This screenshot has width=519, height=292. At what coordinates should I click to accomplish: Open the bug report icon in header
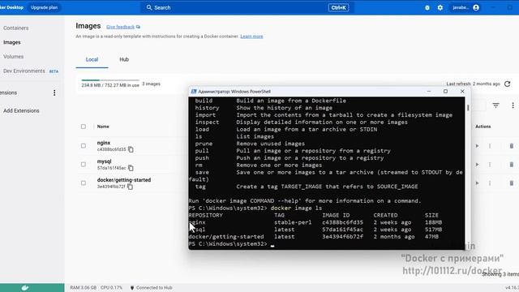pyautogui.click(x=427, y=7)
